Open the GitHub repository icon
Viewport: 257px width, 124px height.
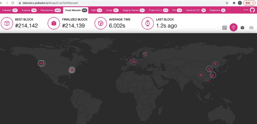(252, 10)
